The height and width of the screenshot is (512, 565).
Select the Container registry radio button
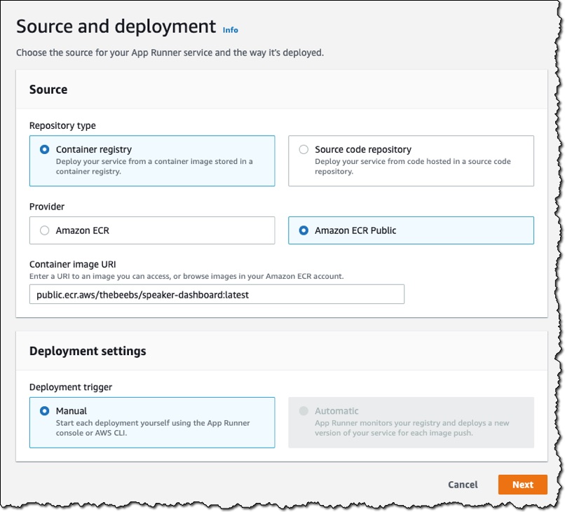[x=45, y=149]
